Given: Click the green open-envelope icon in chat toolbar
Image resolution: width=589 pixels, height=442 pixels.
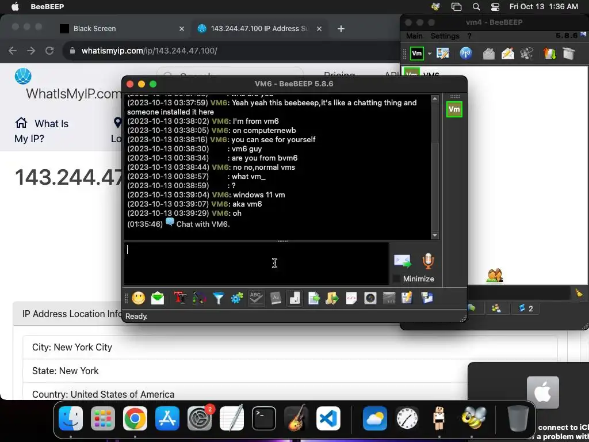Looking at the screenshot, I should click(x=158, y=299).
